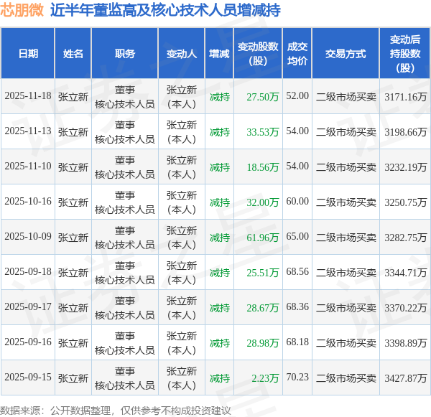This screenshot has height=417, width=431.
Task: Click 减持 in the 2025-11-18 row
Action: point(219,97)
